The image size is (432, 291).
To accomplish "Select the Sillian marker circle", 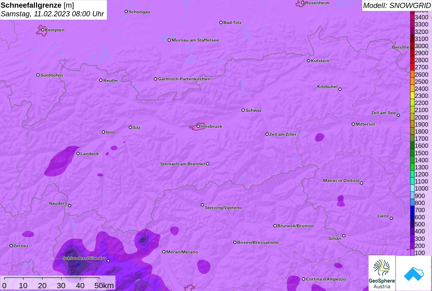I will 344,236.
